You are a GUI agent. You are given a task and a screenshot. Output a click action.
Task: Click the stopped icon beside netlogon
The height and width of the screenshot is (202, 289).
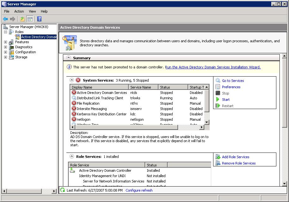point(74,119)
